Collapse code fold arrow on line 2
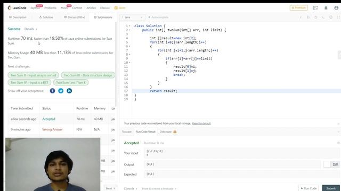The height and width of the screenshot is (191, 341). click(129, 30)
